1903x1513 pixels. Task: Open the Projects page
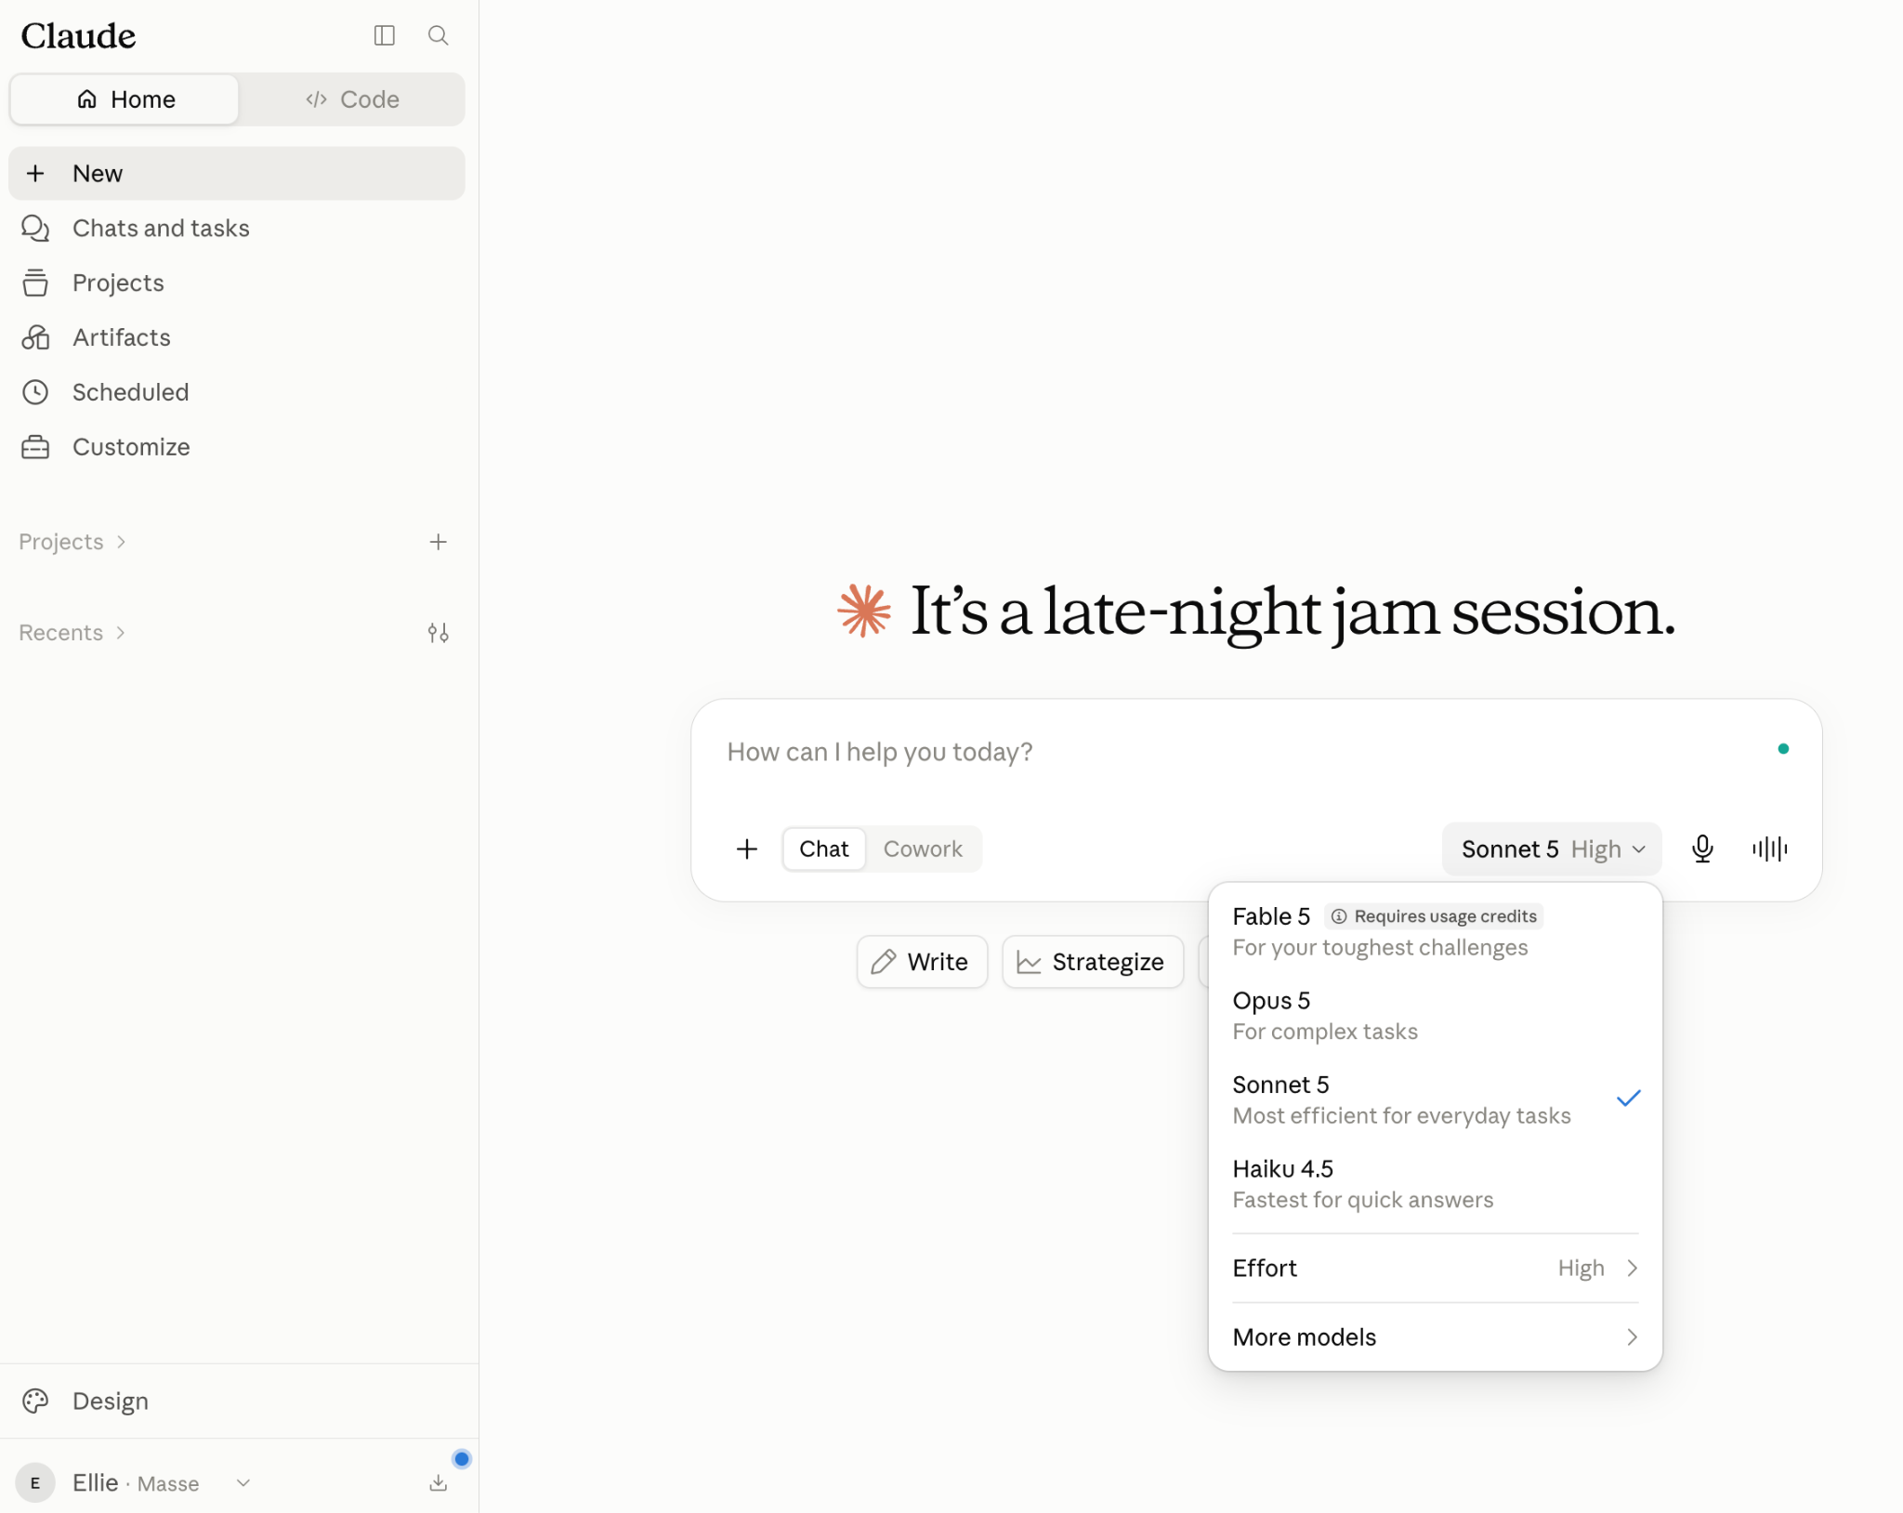pyautogui.click(x=237, y=283)
